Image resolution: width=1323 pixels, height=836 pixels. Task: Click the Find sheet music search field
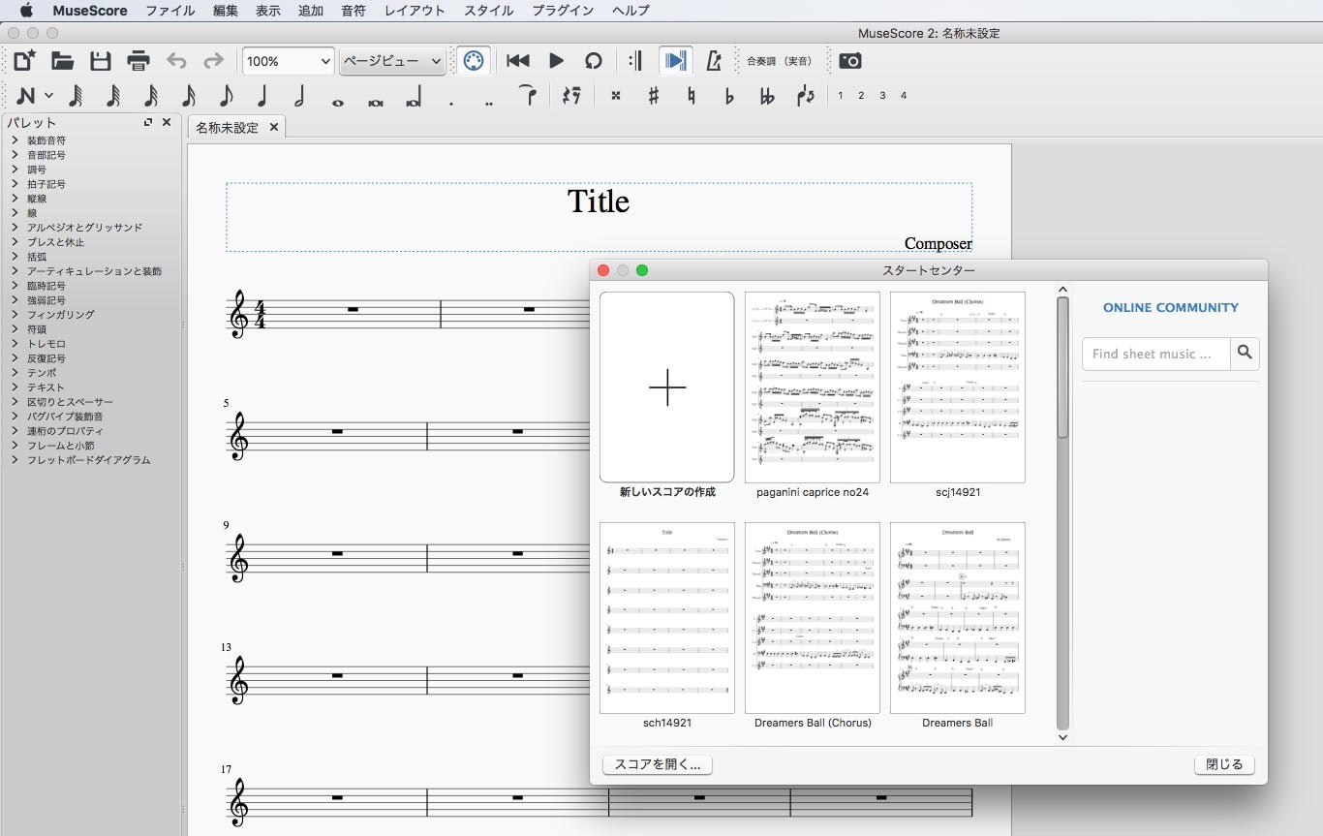(x=1155, y=354)
